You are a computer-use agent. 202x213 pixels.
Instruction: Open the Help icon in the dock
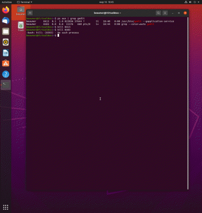tap(6, 74)
